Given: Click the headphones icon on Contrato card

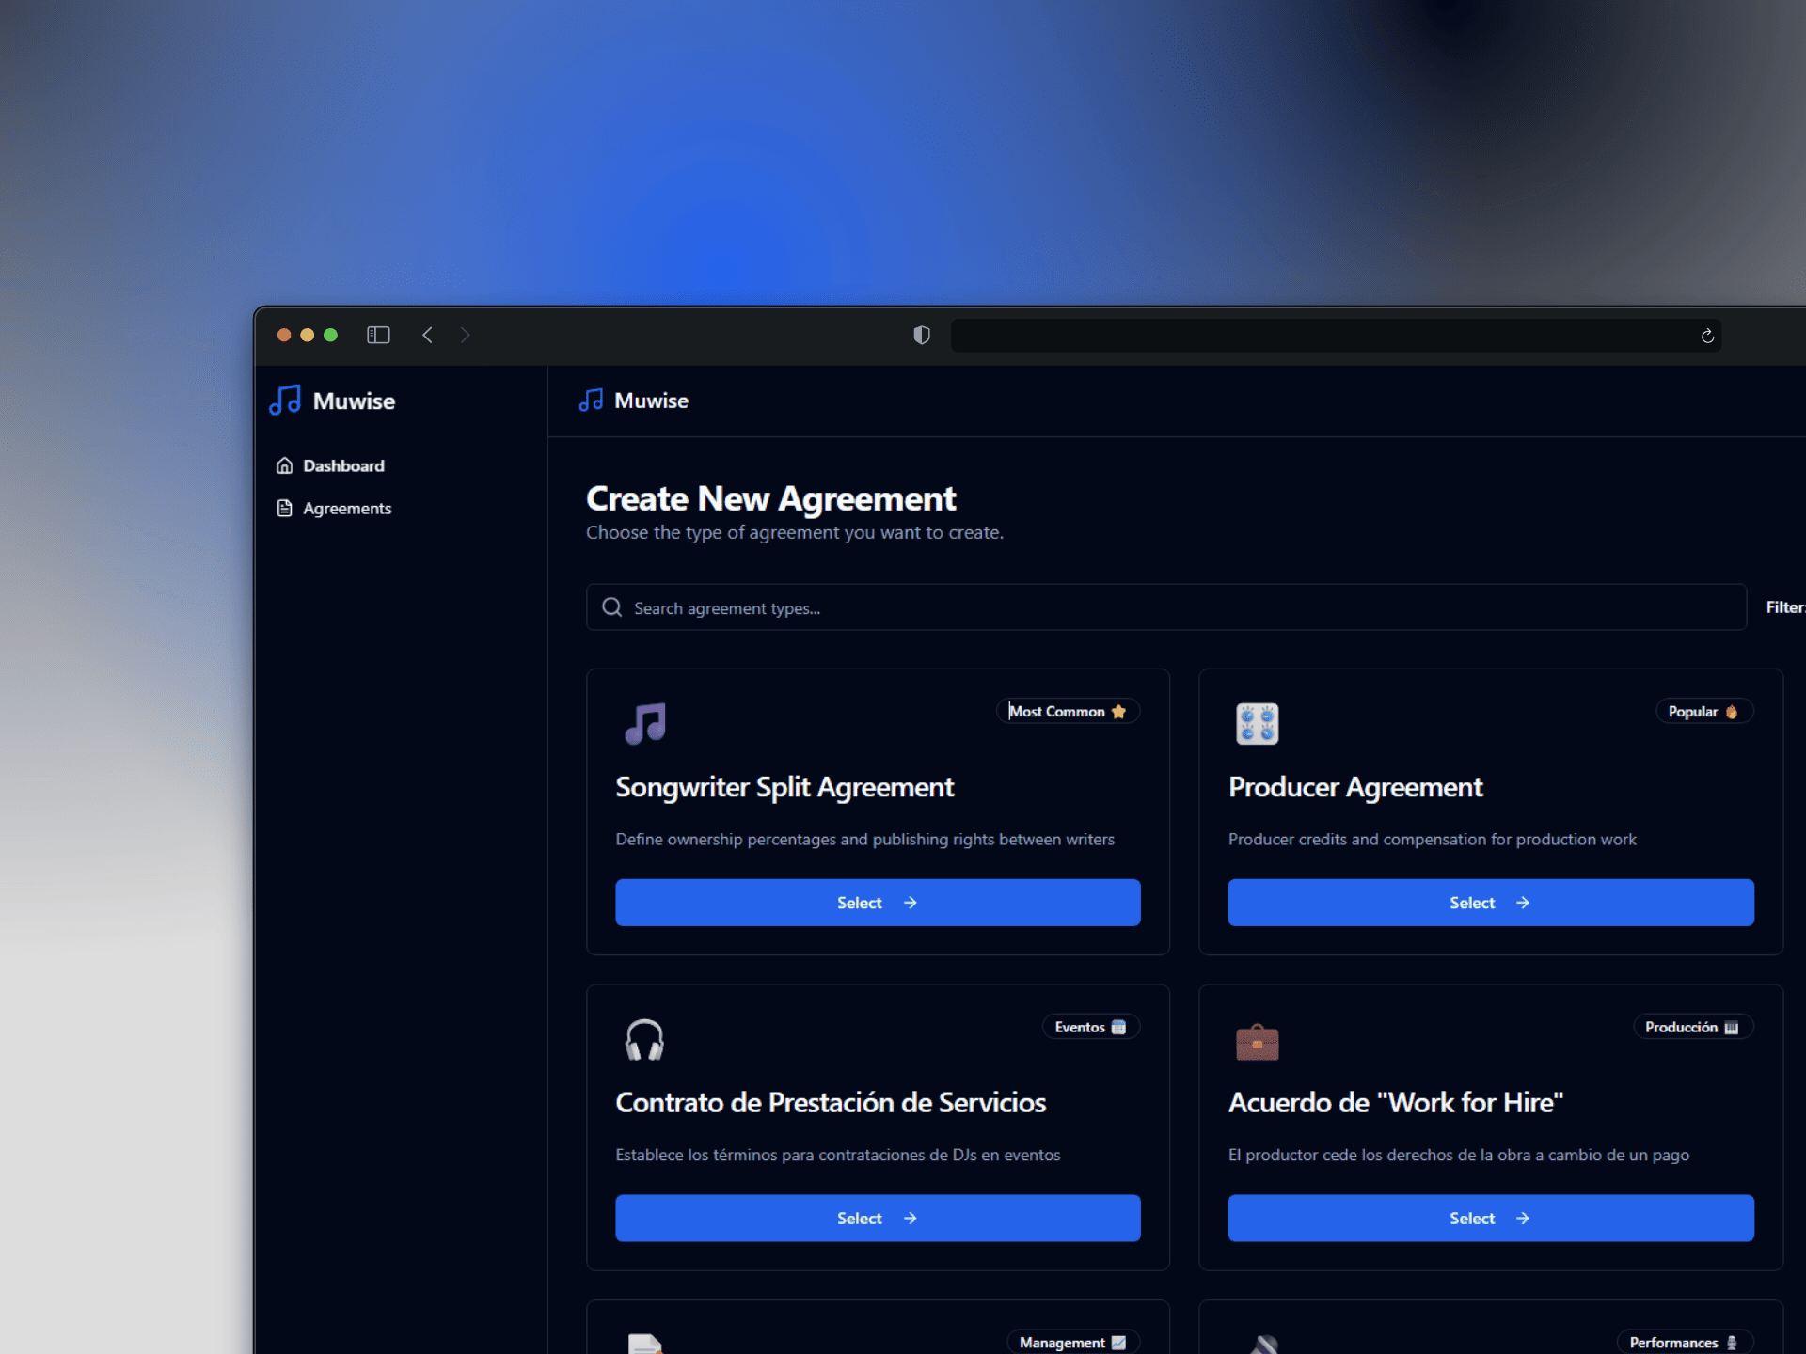Looking at the screenshot, I should (645, 1039).
